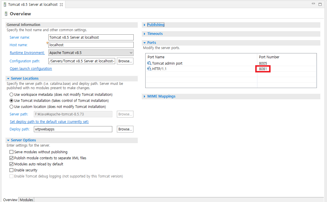Click the Server name input field
This screenshot has width=327, height=202.
pos(91,38)
